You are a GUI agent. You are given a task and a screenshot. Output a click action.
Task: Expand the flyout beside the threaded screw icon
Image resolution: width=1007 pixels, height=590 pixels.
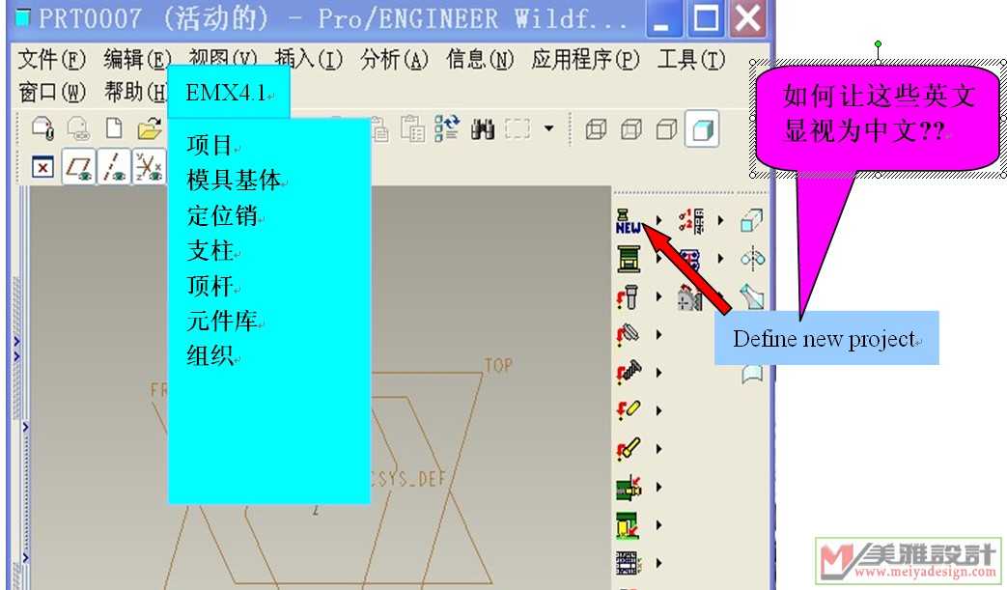[658, 373]
